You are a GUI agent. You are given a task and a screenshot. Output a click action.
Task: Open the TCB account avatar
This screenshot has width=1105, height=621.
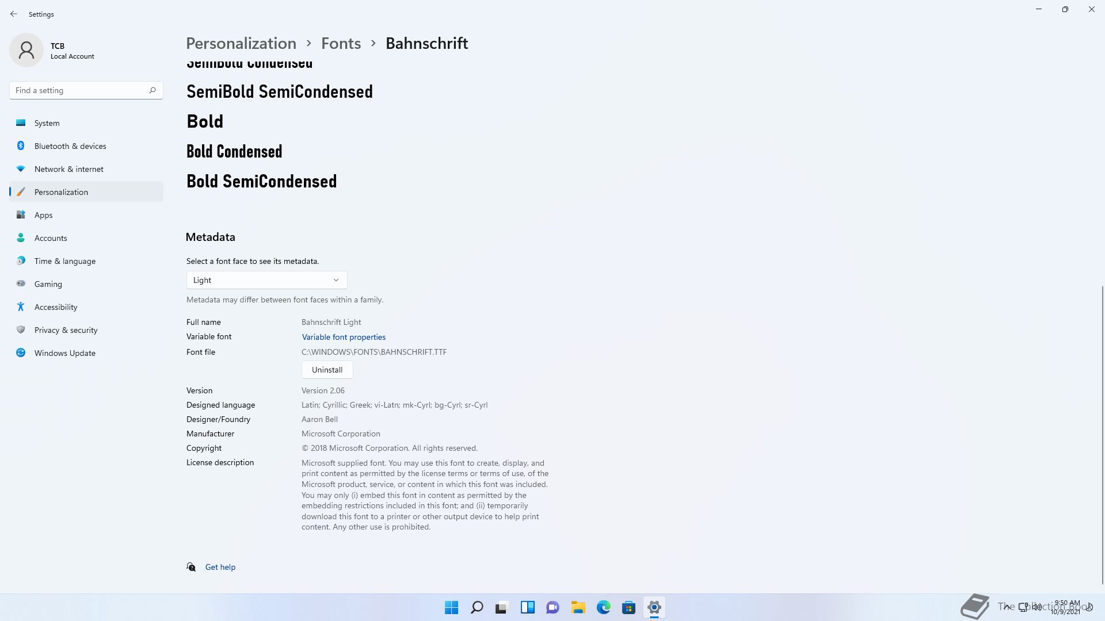tap(26, 50)
